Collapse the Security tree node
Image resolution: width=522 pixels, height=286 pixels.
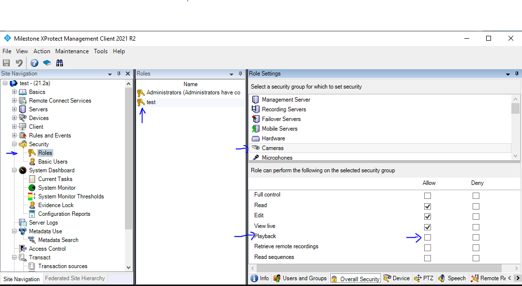[15, 144]
